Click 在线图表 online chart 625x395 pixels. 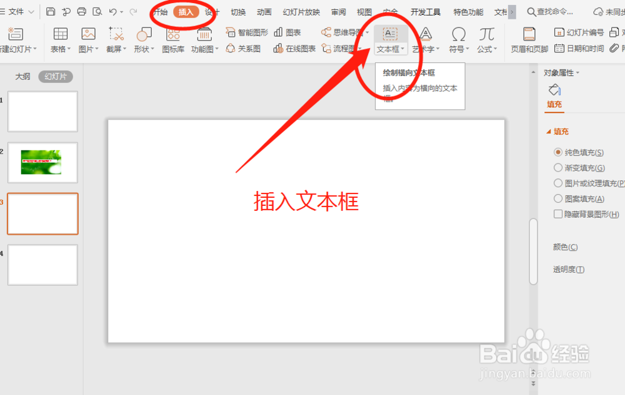pos(294,49)
